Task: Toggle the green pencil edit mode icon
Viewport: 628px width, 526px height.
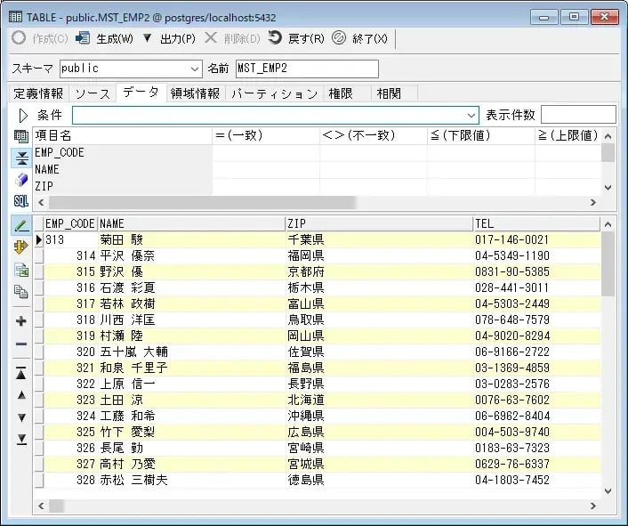Action: point(21,225)
